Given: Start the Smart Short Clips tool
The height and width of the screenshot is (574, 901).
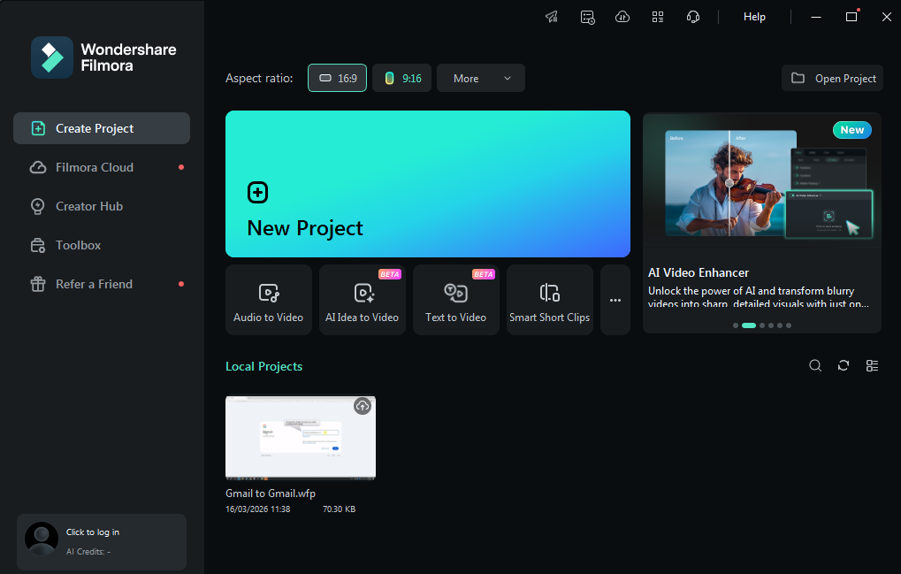Looking at the screenshot, I should (x=549, y=300).
